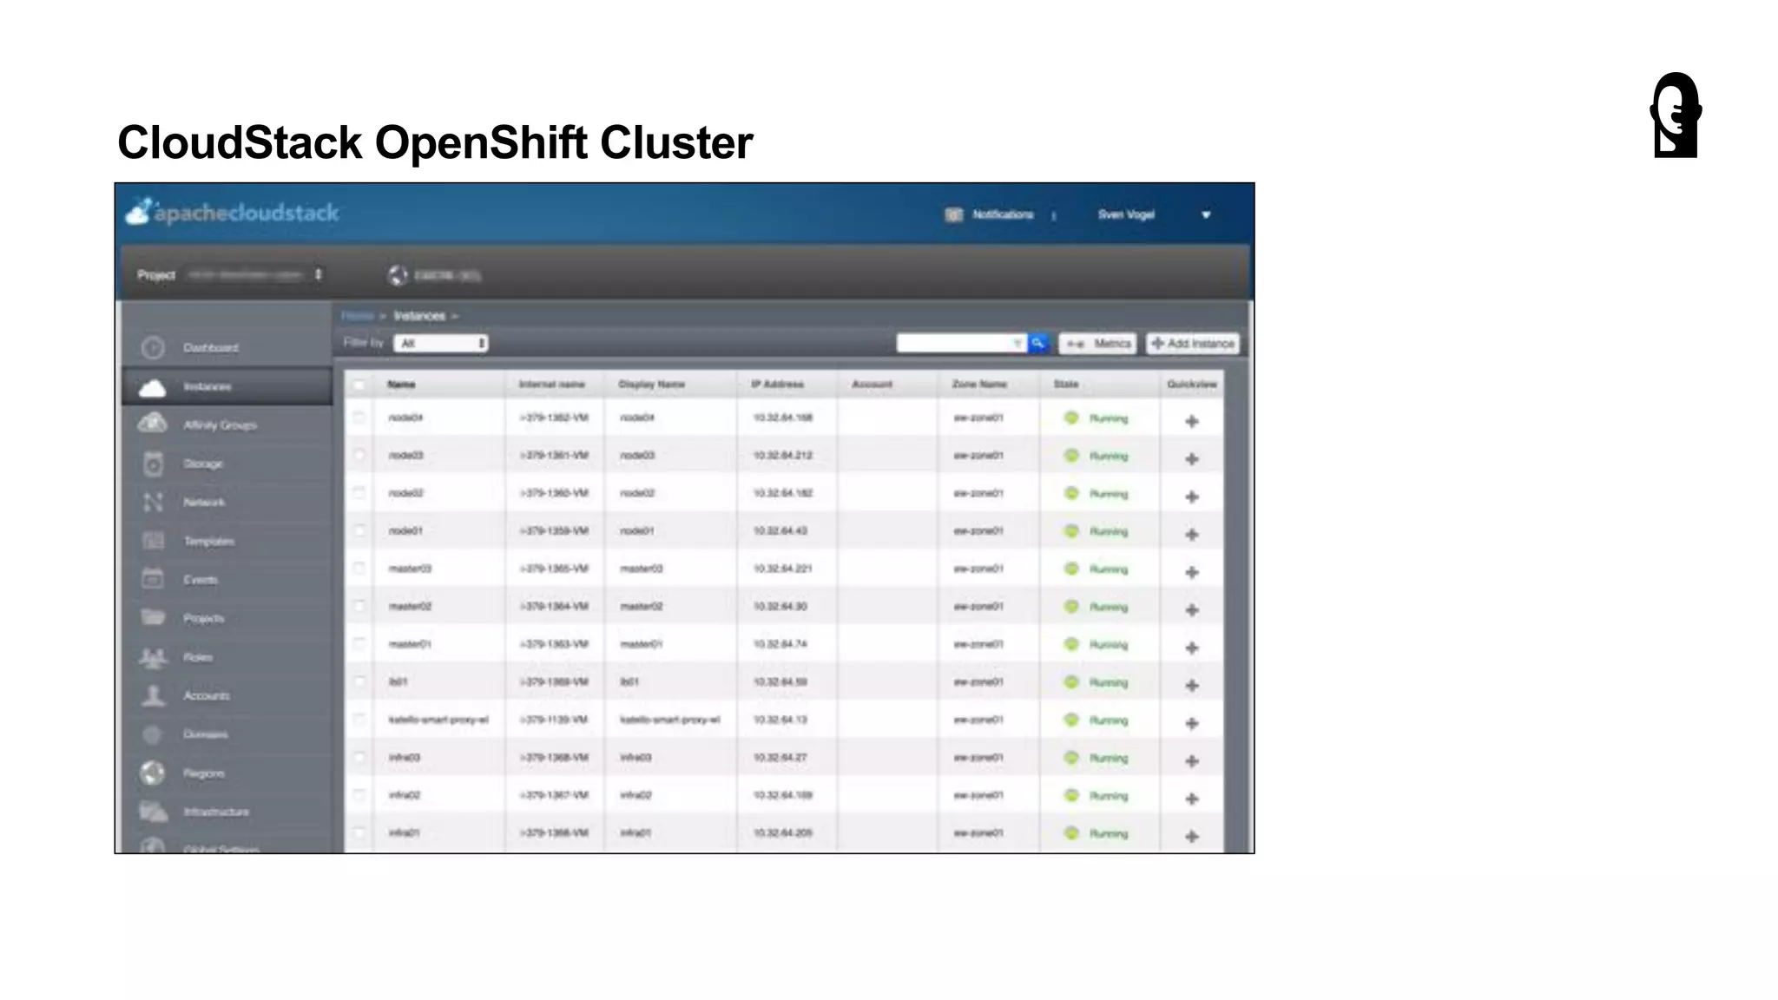Click running status icon for node02

click(1071, 493)
